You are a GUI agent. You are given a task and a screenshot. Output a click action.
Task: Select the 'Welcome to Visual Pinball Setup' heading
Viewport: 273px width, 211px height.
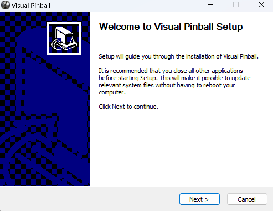click(x=171, y=27)
